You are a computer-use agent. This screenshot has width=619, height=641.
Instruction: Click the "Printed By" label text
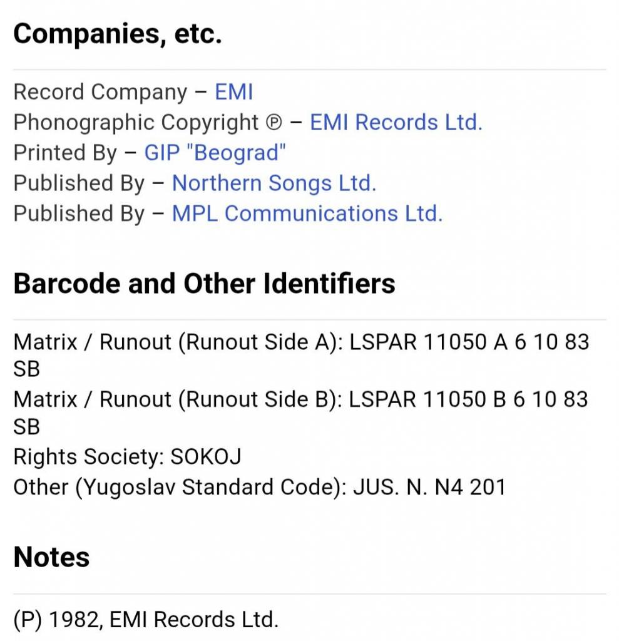click(65, 153)
